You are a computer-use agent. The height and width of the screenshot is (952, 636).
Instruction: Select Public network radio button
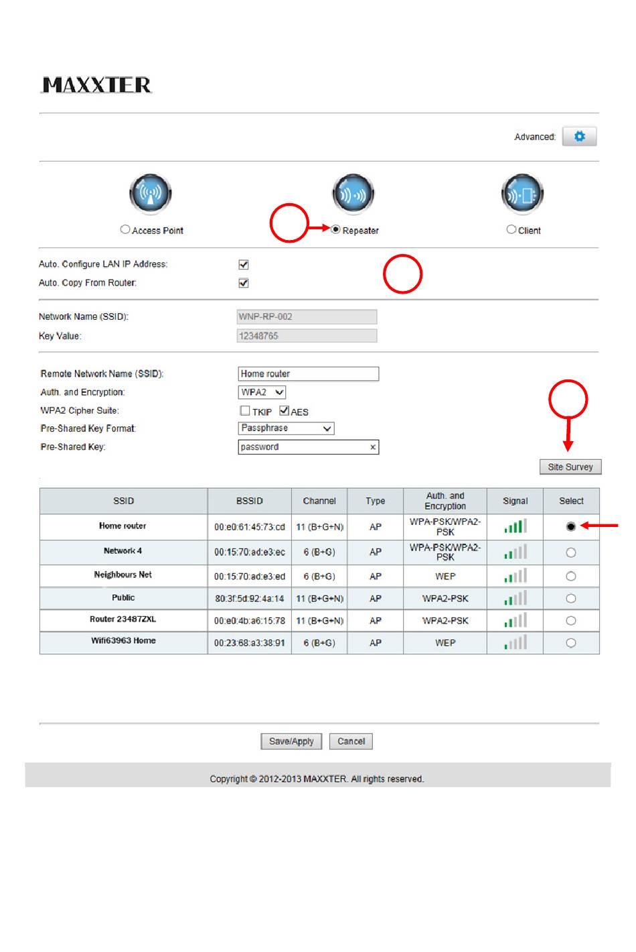click(570, 598)
